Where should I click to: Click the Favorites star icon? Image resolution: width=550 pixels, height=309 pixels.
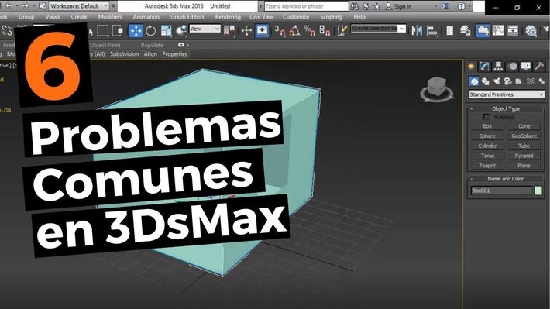point(376,6)
